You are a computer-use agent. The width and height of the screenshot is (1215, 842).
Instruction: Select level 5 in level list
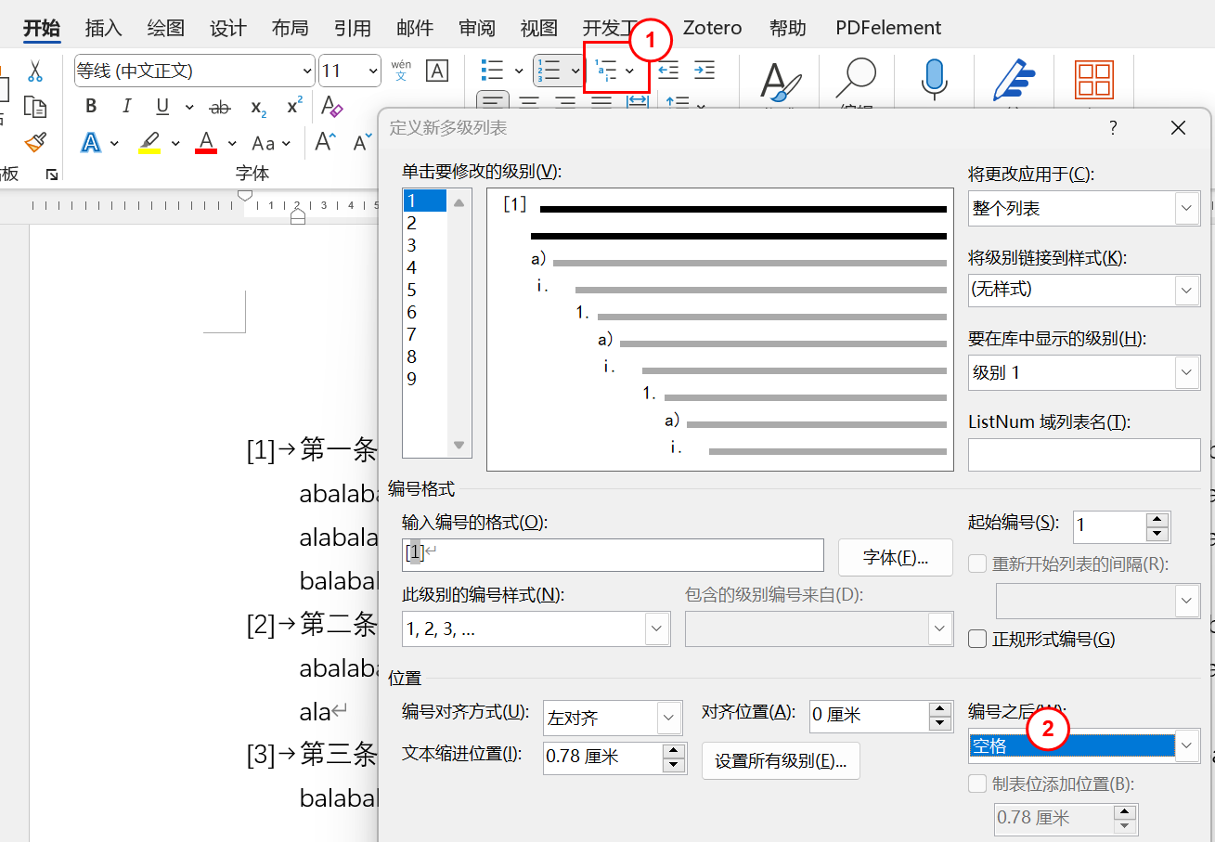[x=425, y=290]
